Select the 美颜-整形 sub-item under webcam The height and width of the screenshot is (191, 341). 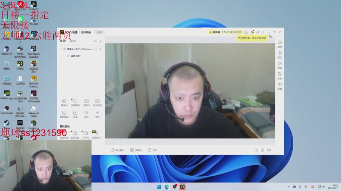click(76, 56)
